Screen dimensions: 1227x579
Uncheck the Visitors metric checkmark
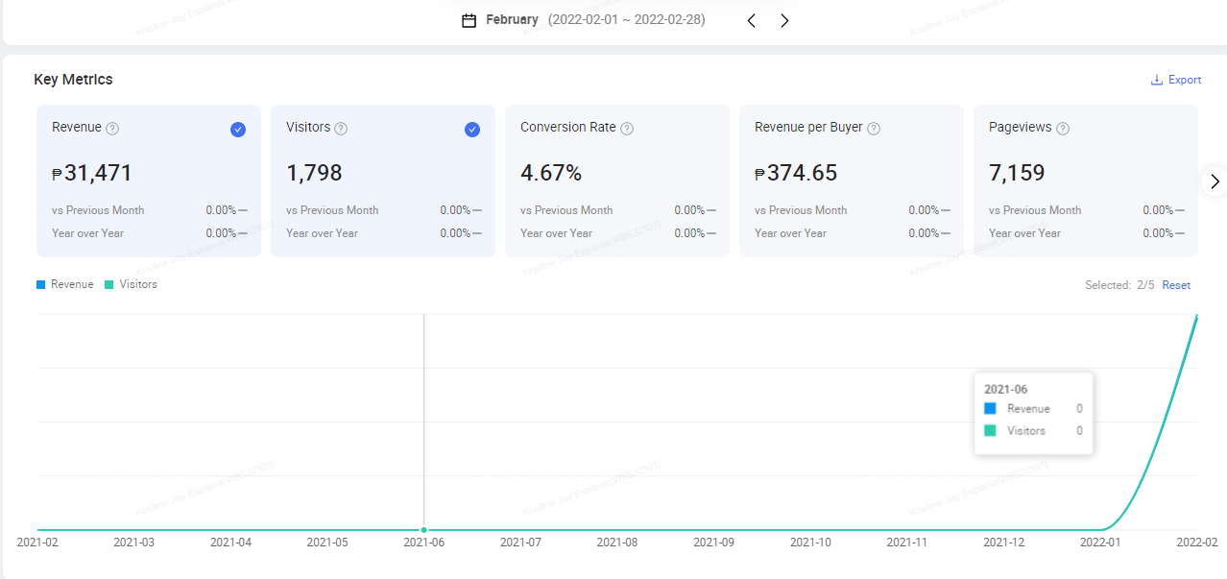[x=472, y=130]
